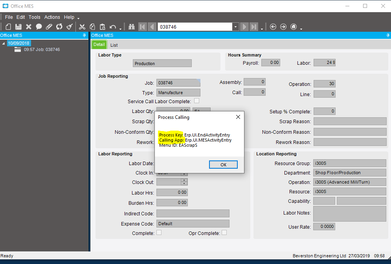Click the Scrap Reason field
The width and height of the screenshot is (391, 264).
pyautogui.click(x=350, y=121)
